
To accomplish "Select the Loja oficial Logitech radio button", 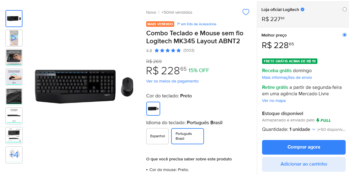I will [x=344, y=9].
